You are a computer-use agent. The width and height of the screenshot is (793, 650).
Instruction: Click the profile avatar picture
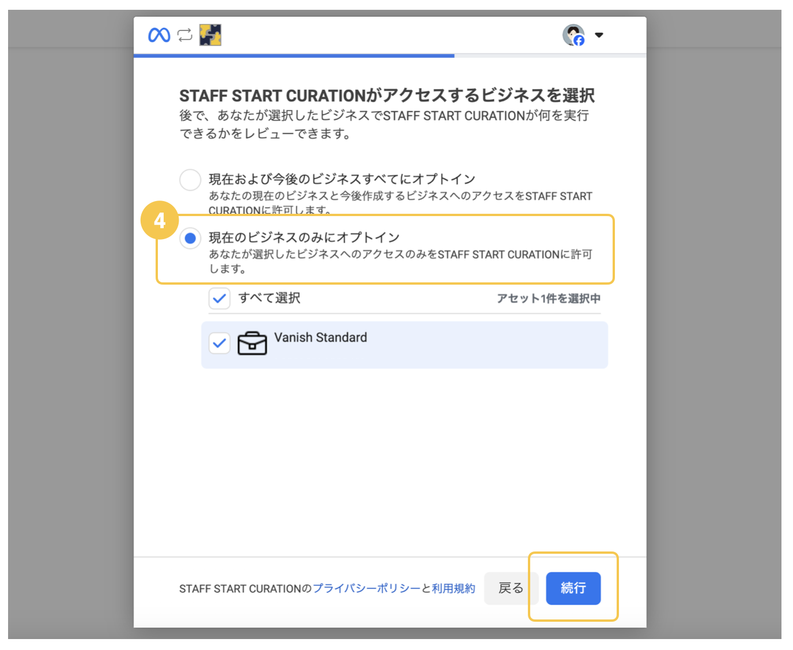573,35
